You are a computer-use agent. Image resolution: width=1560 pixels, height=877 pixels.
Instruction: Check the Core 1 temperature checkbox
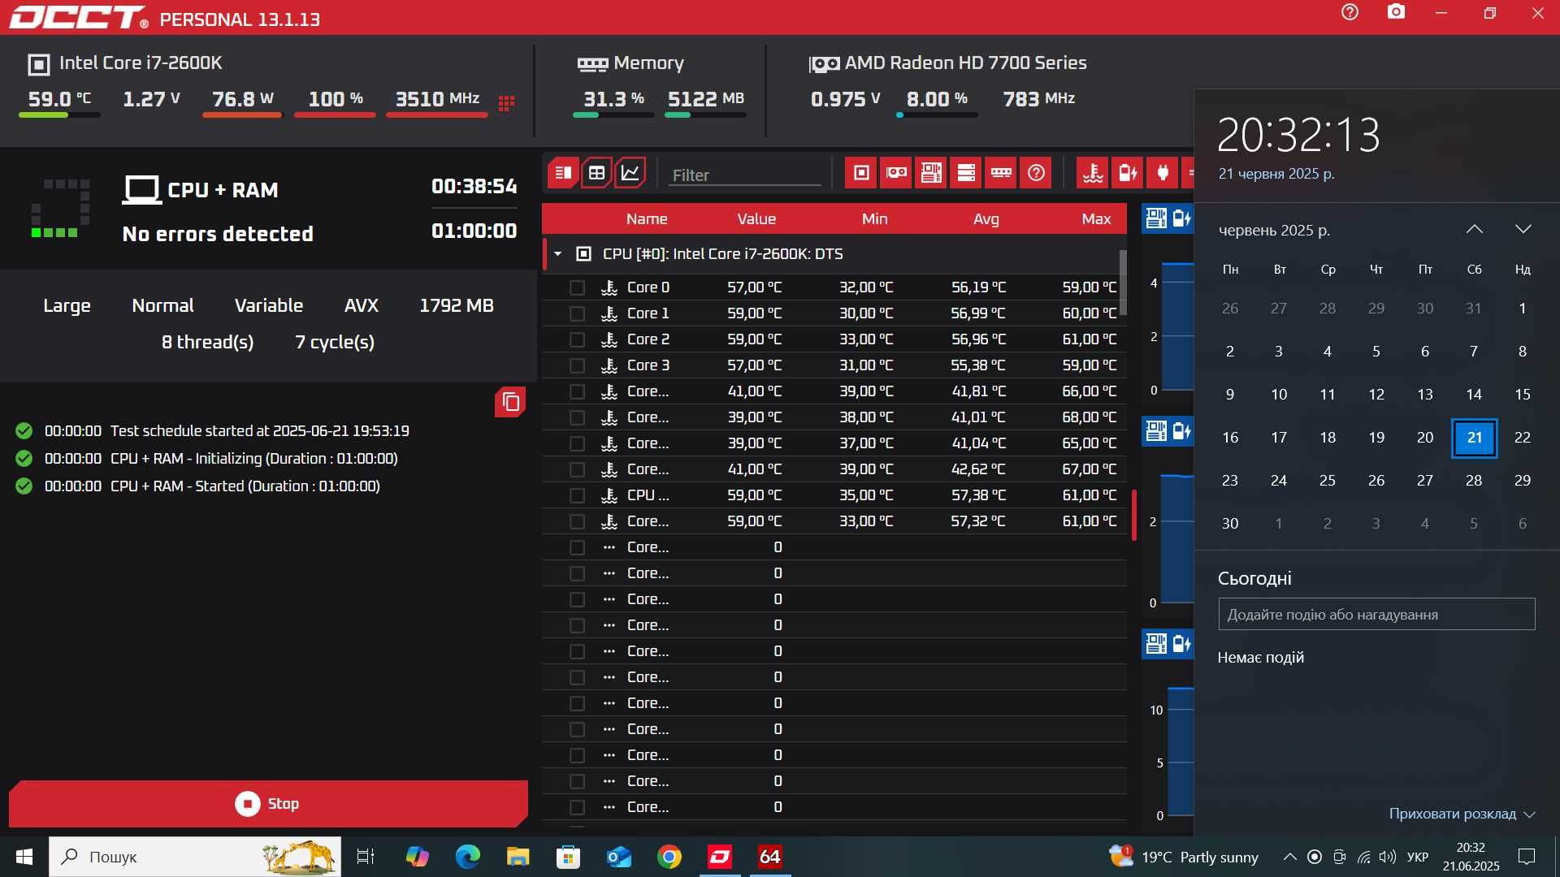tap(577, 313)
